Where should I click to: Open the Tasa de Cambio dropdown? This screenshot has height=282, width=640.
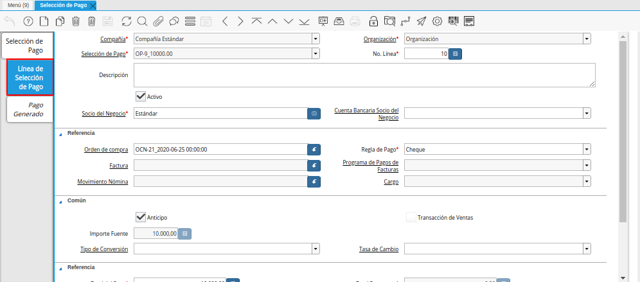pyautogui.click(x=587, y=249)
